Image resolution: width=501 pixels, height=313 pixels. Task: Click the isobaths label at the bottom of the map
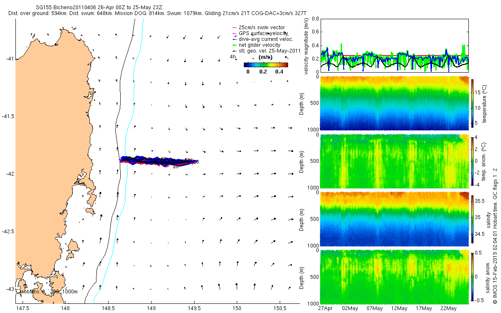[x=48, y=291]
